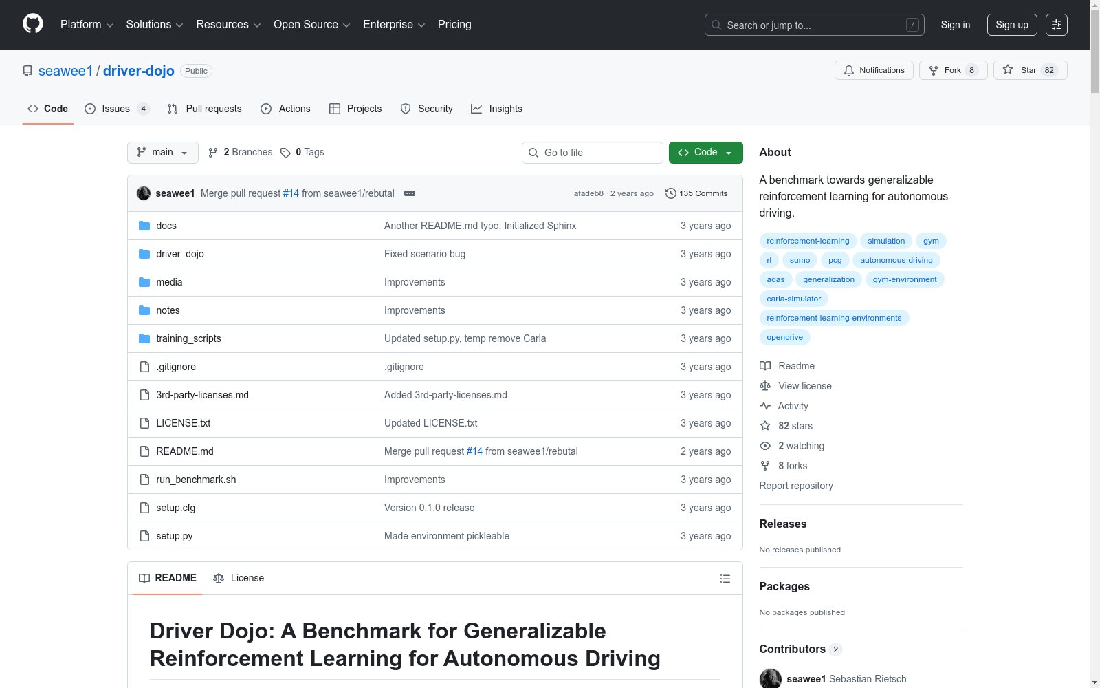Open the notes folder

[x=168, y=310]
